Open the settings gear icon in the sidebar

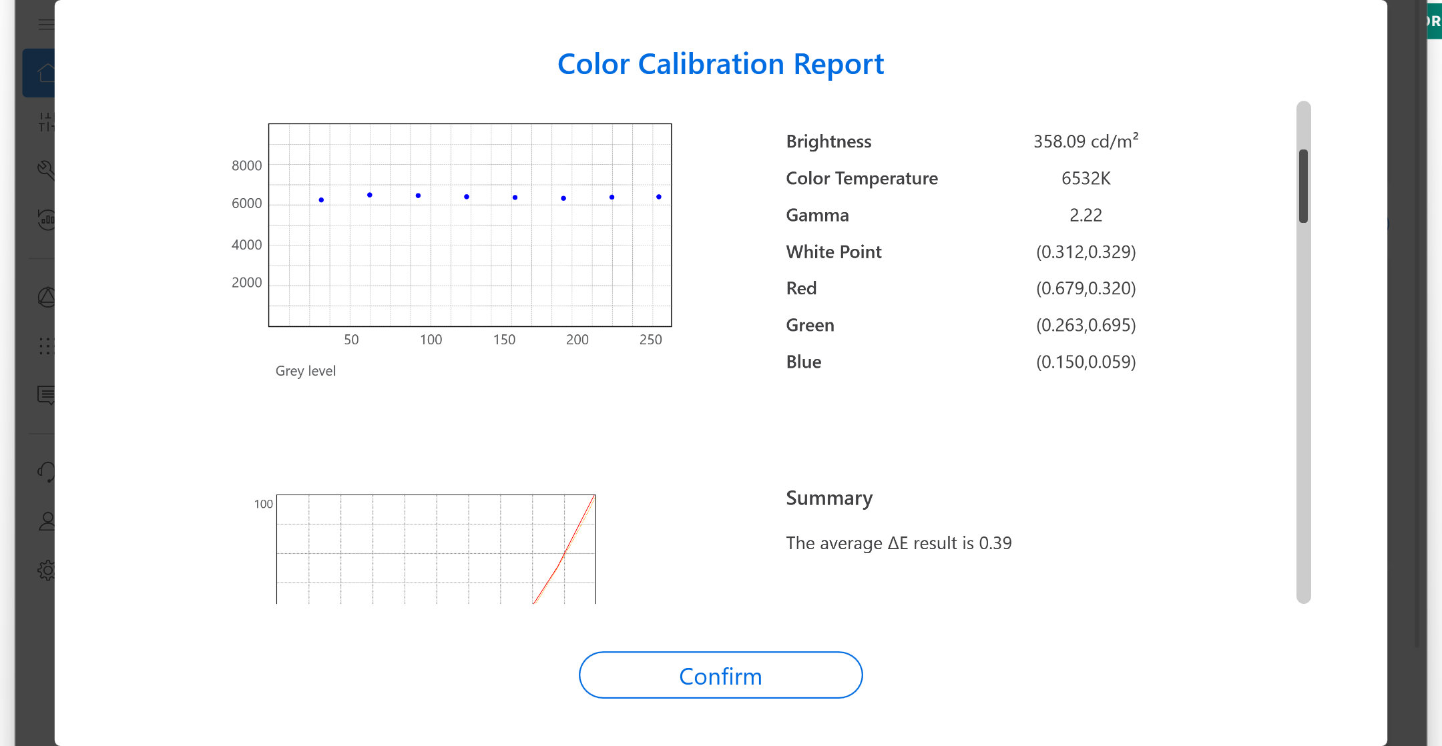[x=45, y=570]
